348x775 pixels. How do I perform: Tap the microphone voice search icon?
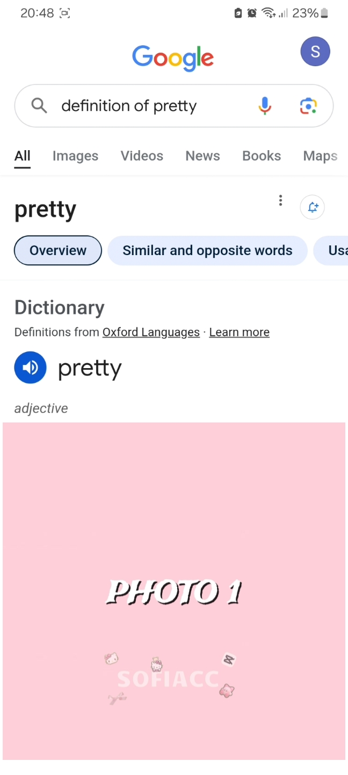(x=264, y=106)
